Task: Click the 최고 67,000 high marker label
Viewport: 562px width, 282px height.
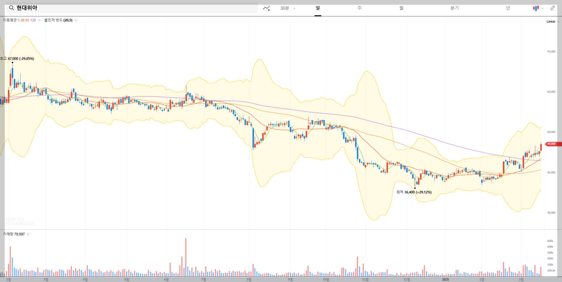Action: (17, 59)
